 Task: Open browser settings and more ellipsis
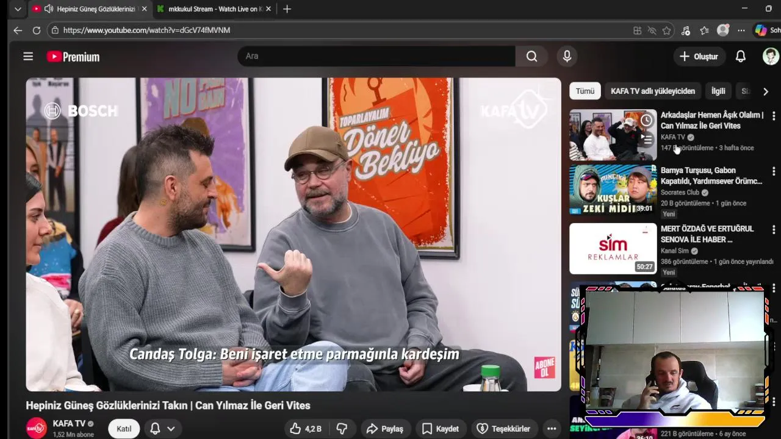741,30
